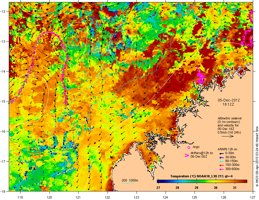Click the 0.5m/s velocity scale arrow
The image size is (259, 200).
(x=228, y=136)
